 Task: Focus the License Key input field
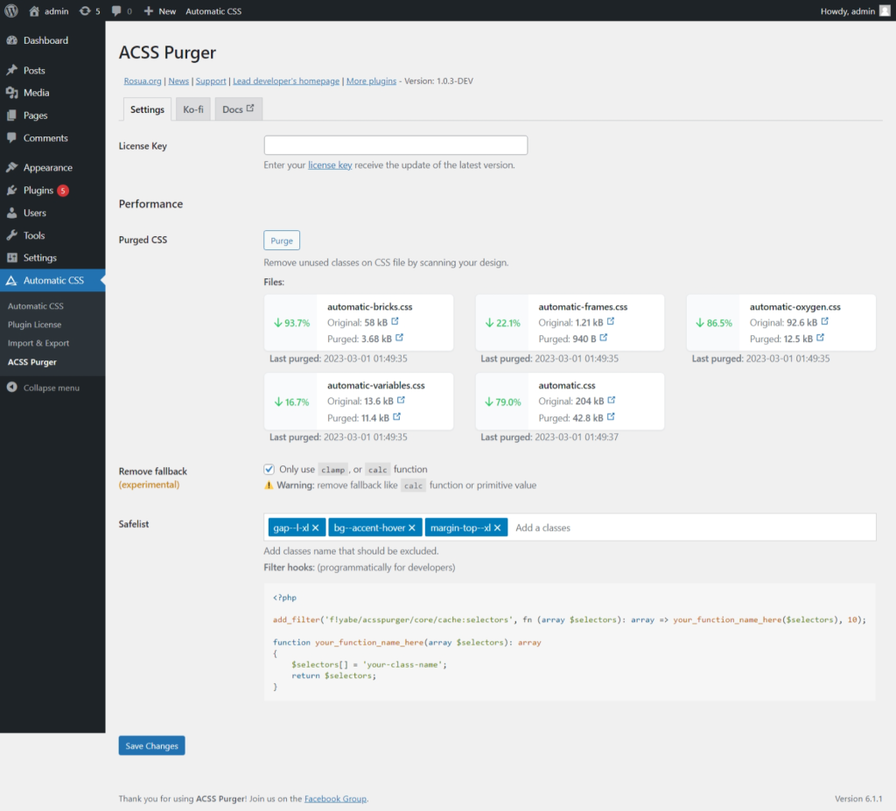(395, 145)
